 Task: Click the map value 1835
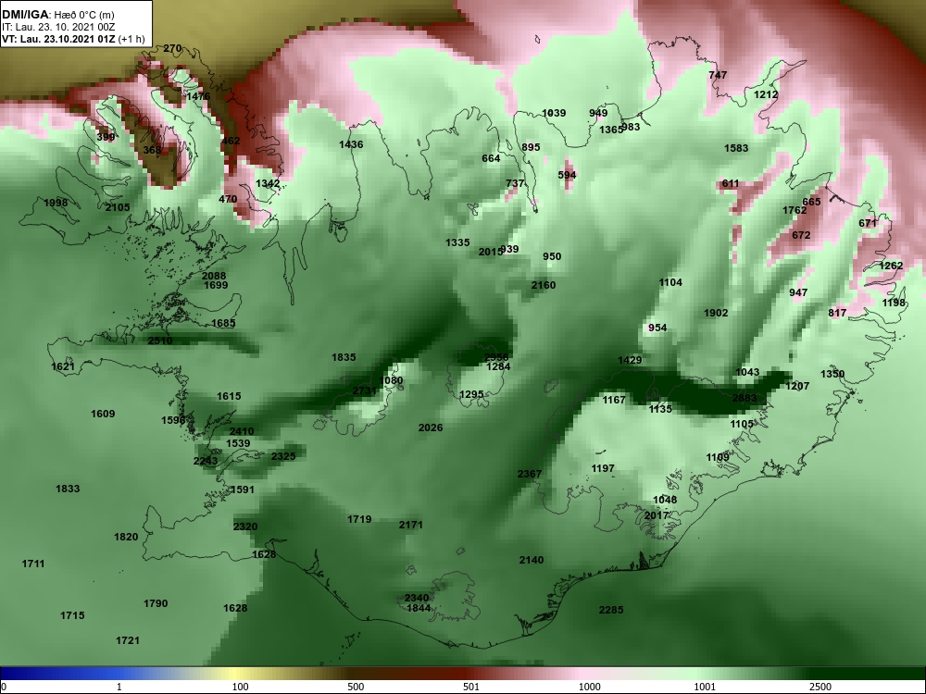[344, 357]
